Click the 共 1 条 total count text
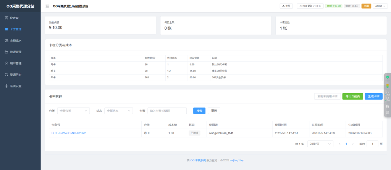Screen dimensions: 391x170 299,144
